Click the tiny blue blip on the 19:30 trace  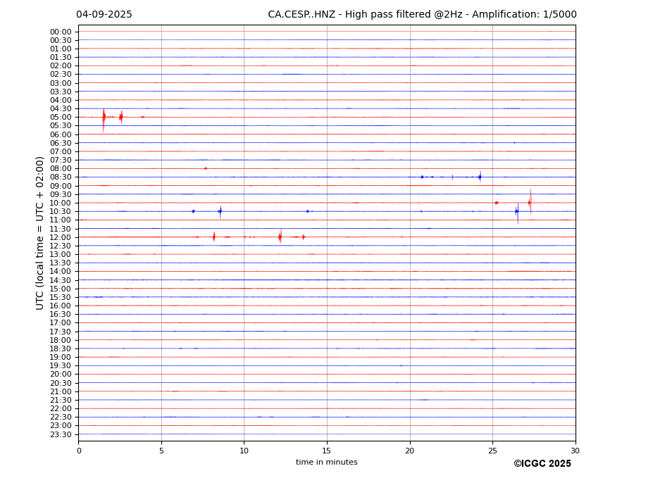tap(401, 365)
